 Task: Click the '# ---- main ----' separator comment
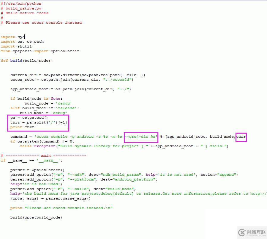click(x=44, y=156)
